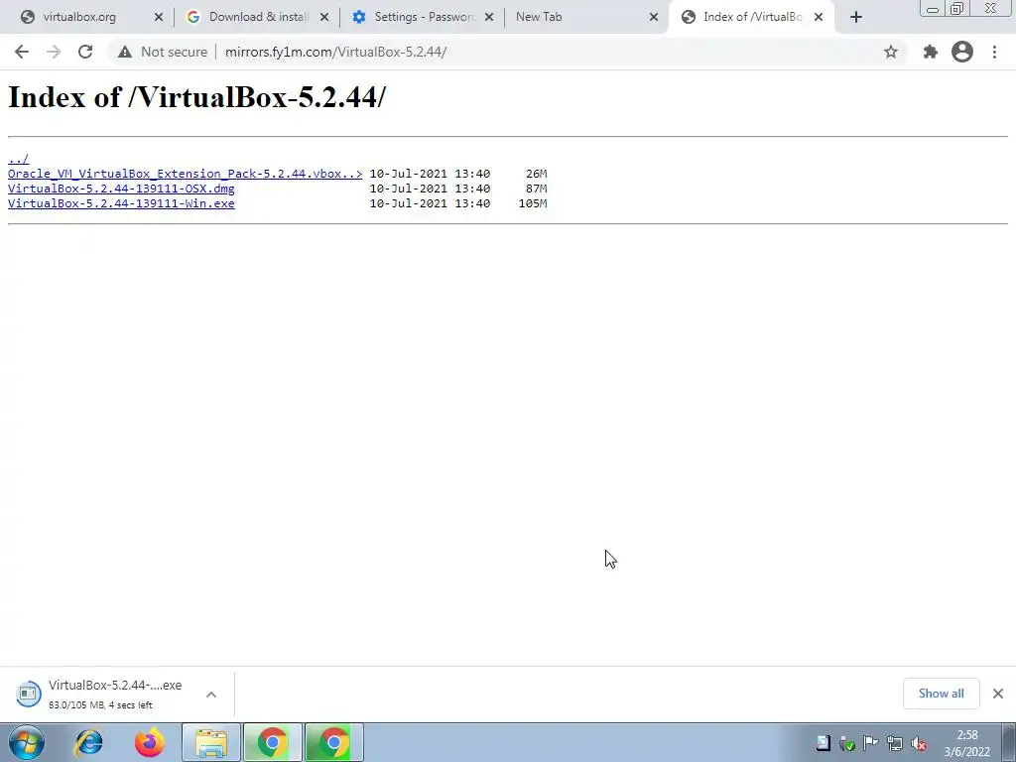Screen dimensions: 1016x762
Task: Download the VirtualBox-5.2.44-139111-Win.exe link
Action: click(121, 203)
